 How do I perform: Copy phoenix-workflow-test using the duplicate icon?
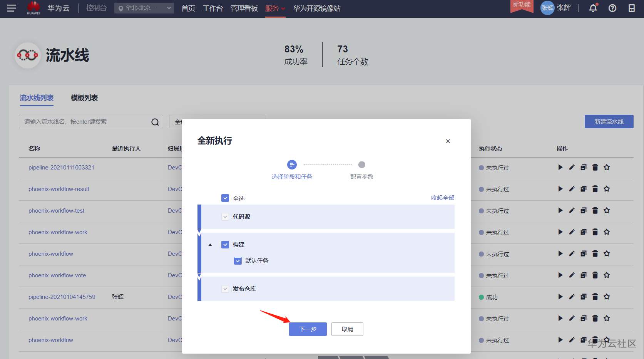point(584,210)
